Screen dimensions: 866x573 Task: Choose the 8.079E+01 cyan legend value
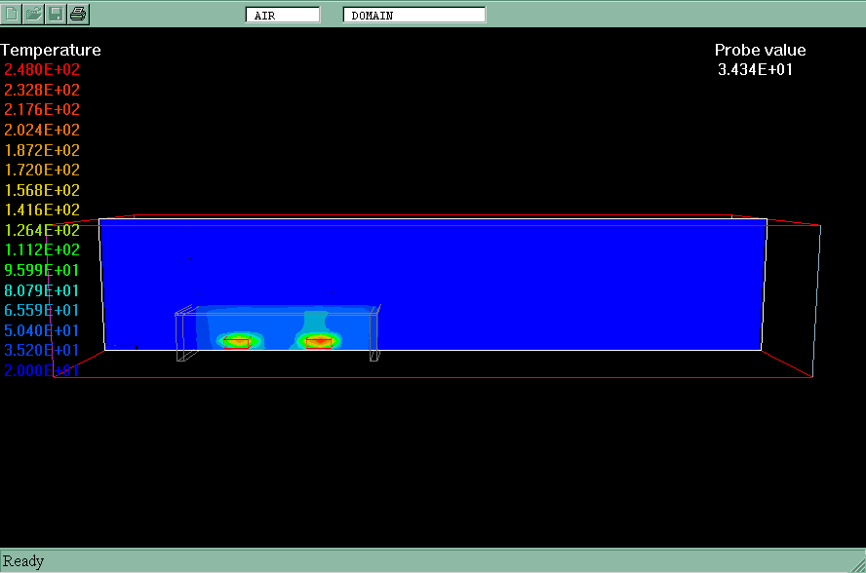tap(42, 290)
